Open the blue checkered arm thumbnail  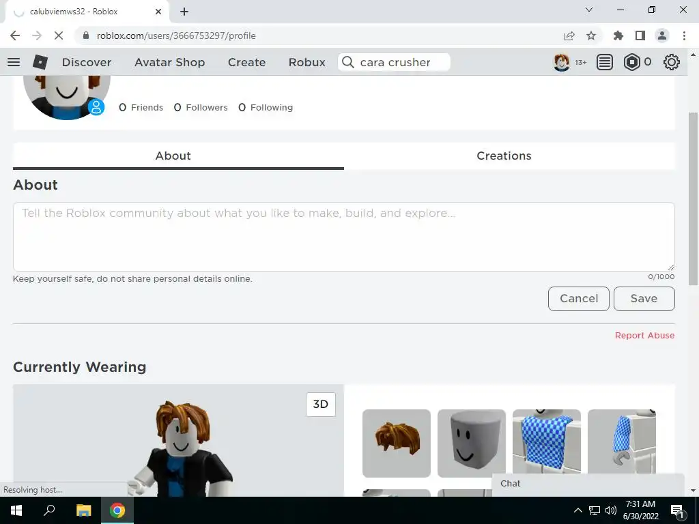tap(622, 441)
